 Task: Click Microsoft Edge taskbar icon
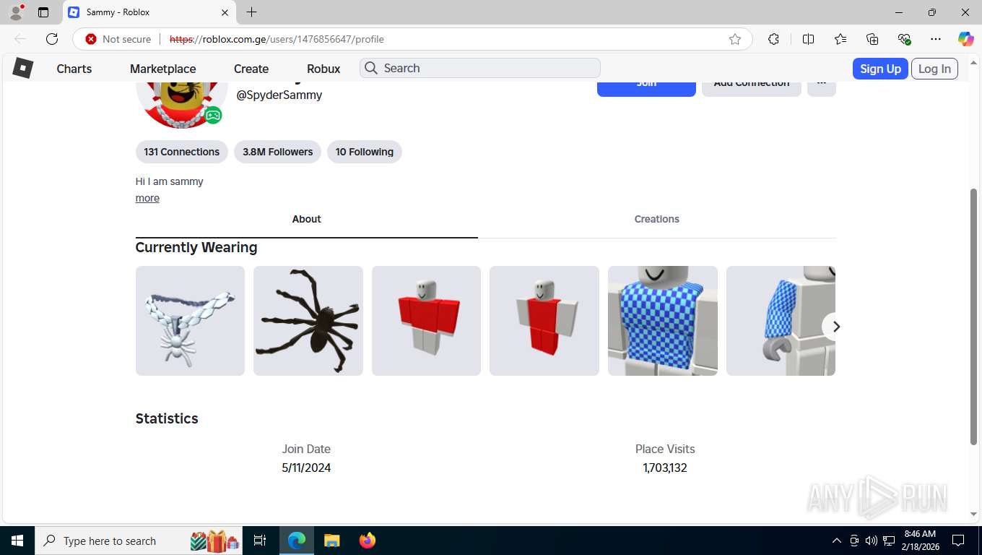296,541
